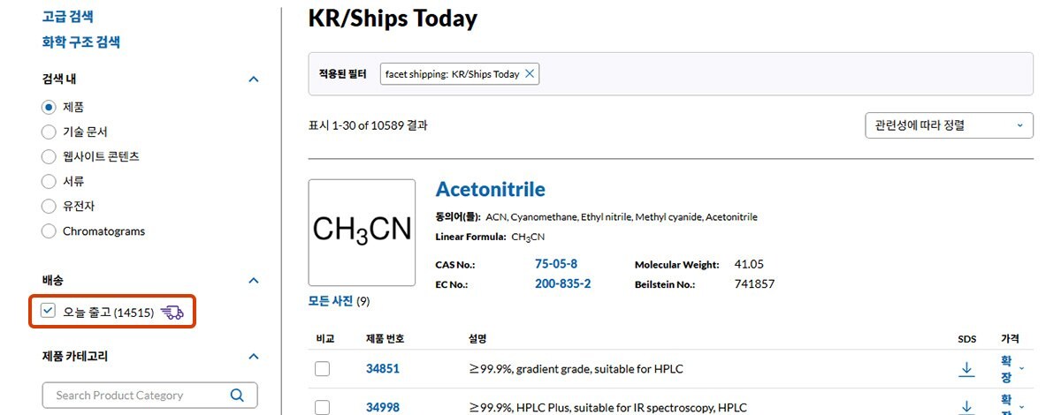Expand pricing for product 34851

point(1012,368)
